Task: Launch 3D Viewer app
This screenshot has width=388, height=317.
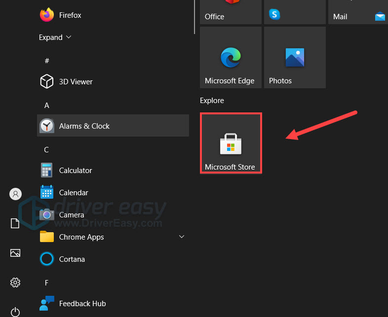Action: tap(75, 82)
